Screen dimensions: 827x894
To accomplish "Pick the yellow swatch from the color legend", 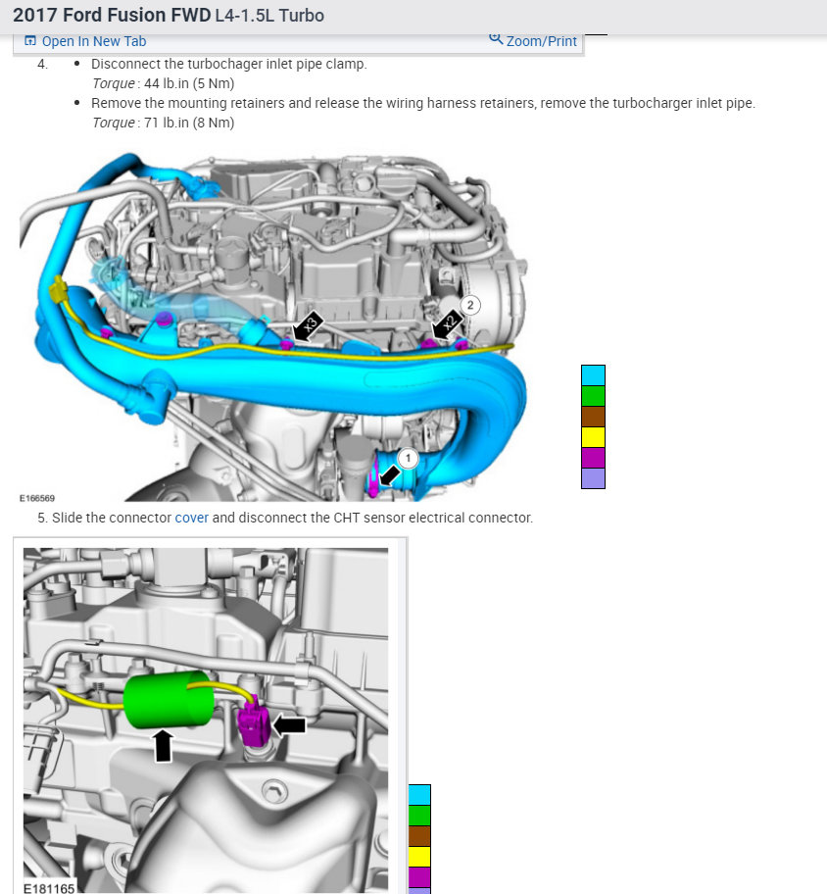I will tap(593, 436).
